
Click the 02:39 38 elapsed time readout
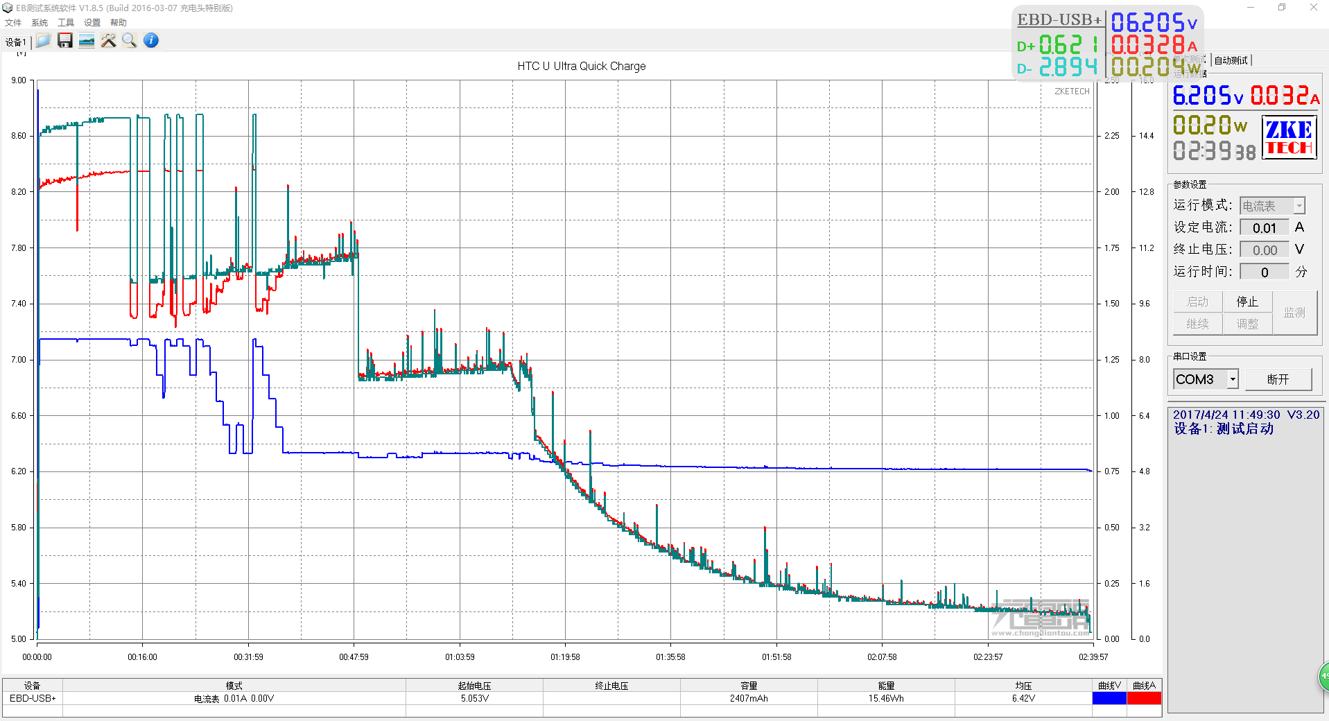point(1214,150)
